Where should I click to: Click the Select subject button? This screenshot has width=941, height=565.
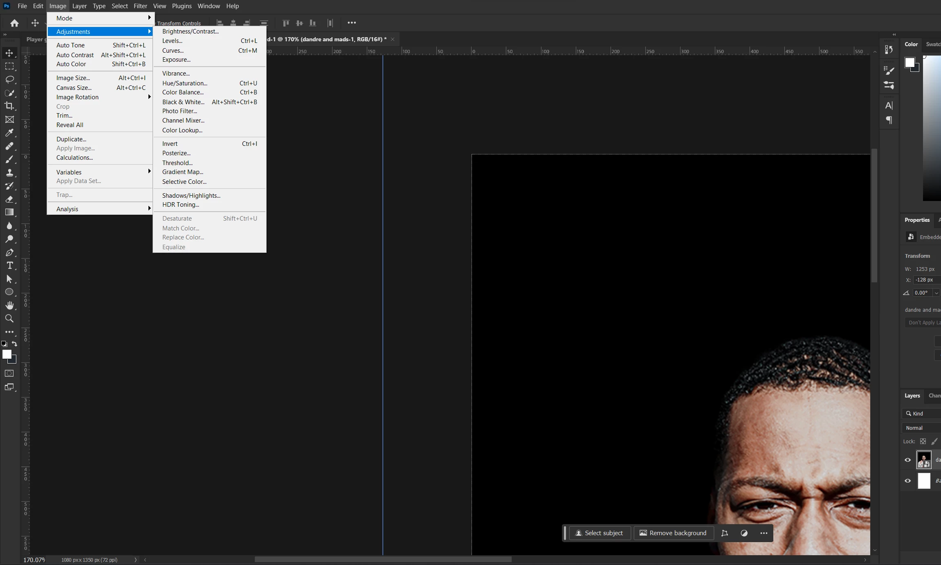pos(599,533)
